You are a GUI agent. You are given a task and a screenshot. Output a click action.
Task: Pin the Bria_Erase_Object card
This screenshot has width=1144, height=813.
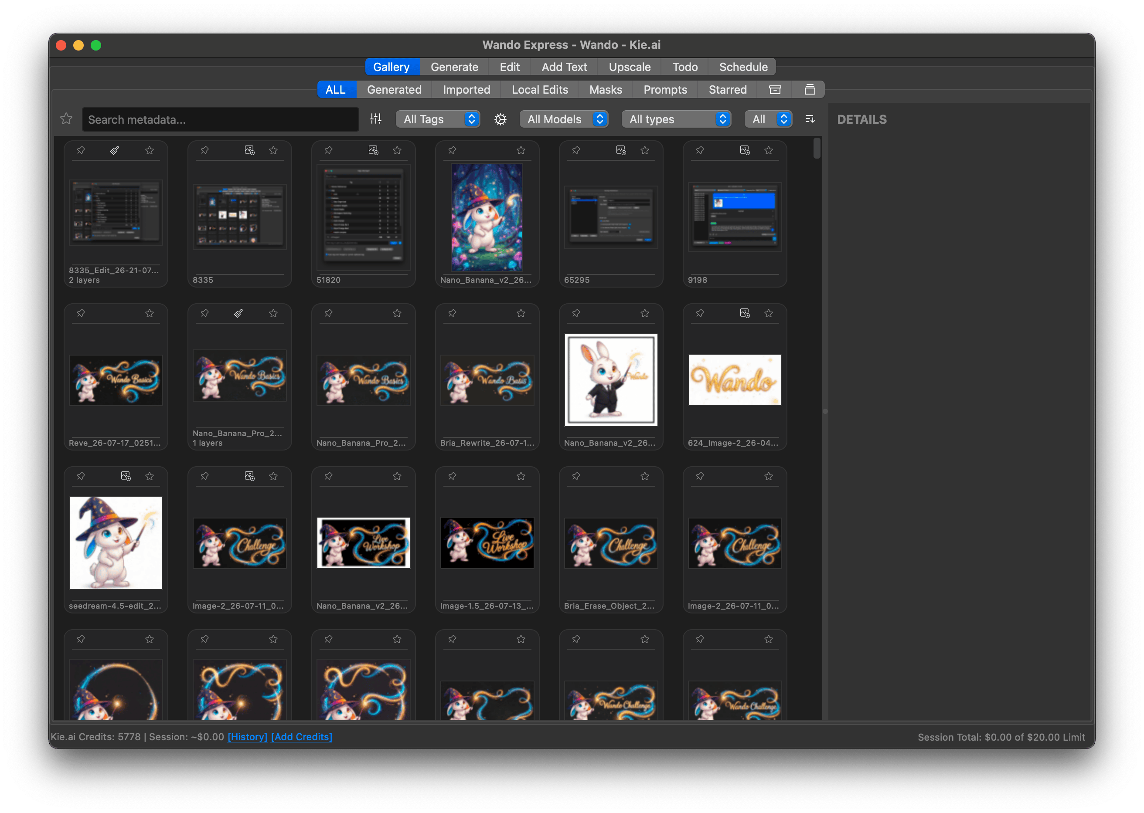pos(576,476)
